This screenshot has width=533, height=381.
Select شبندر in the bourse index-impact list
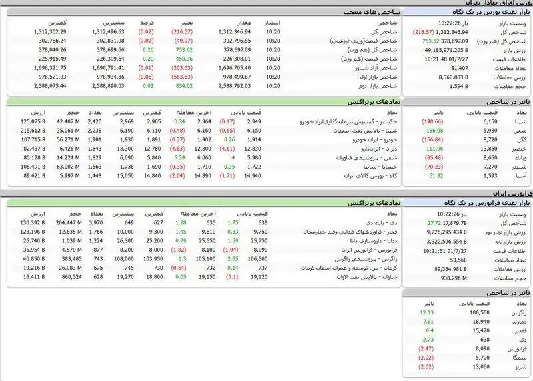click(519, 167)
